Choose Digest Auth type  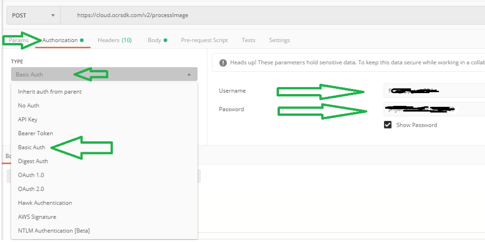(104, 161)
